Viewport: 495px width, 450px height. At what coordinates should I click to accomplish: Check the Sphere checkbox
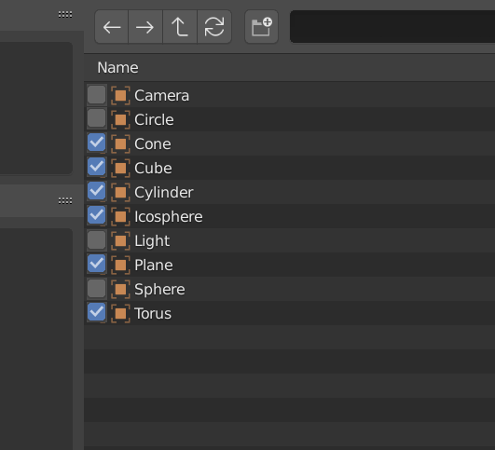[x=97, y=289]
